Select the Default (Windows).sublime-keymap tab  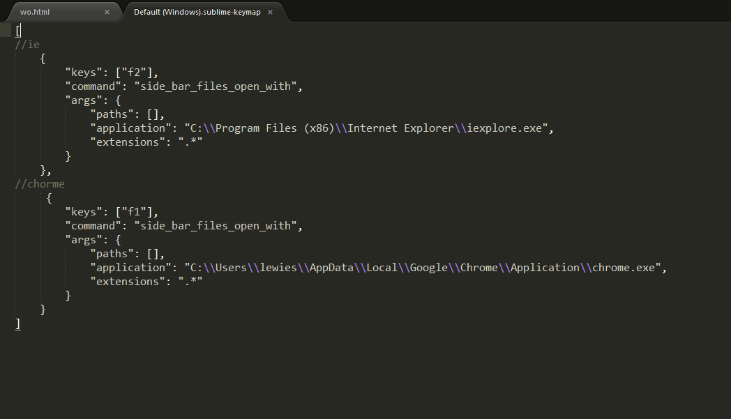coord(197,12)
